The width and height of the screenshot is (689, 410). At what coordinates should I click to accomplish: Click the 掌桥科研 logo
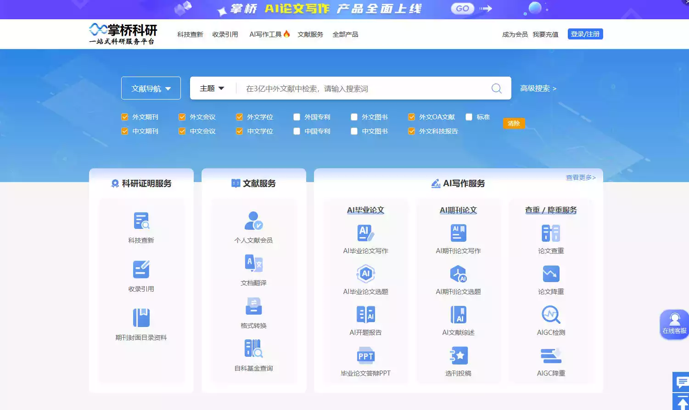pos(123,34)
